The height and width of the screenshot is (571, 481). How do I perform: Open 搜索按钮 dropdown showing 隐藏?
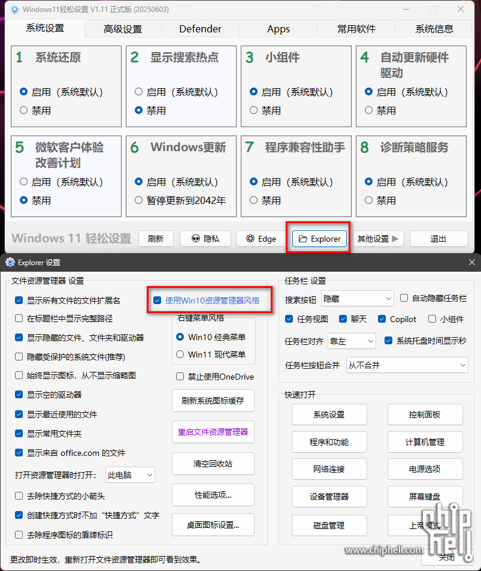pyautogui.click(x=358, y=299)
